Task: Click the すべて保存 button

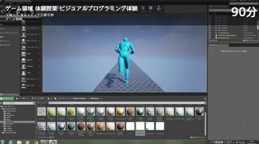Action: click(38, 98)
